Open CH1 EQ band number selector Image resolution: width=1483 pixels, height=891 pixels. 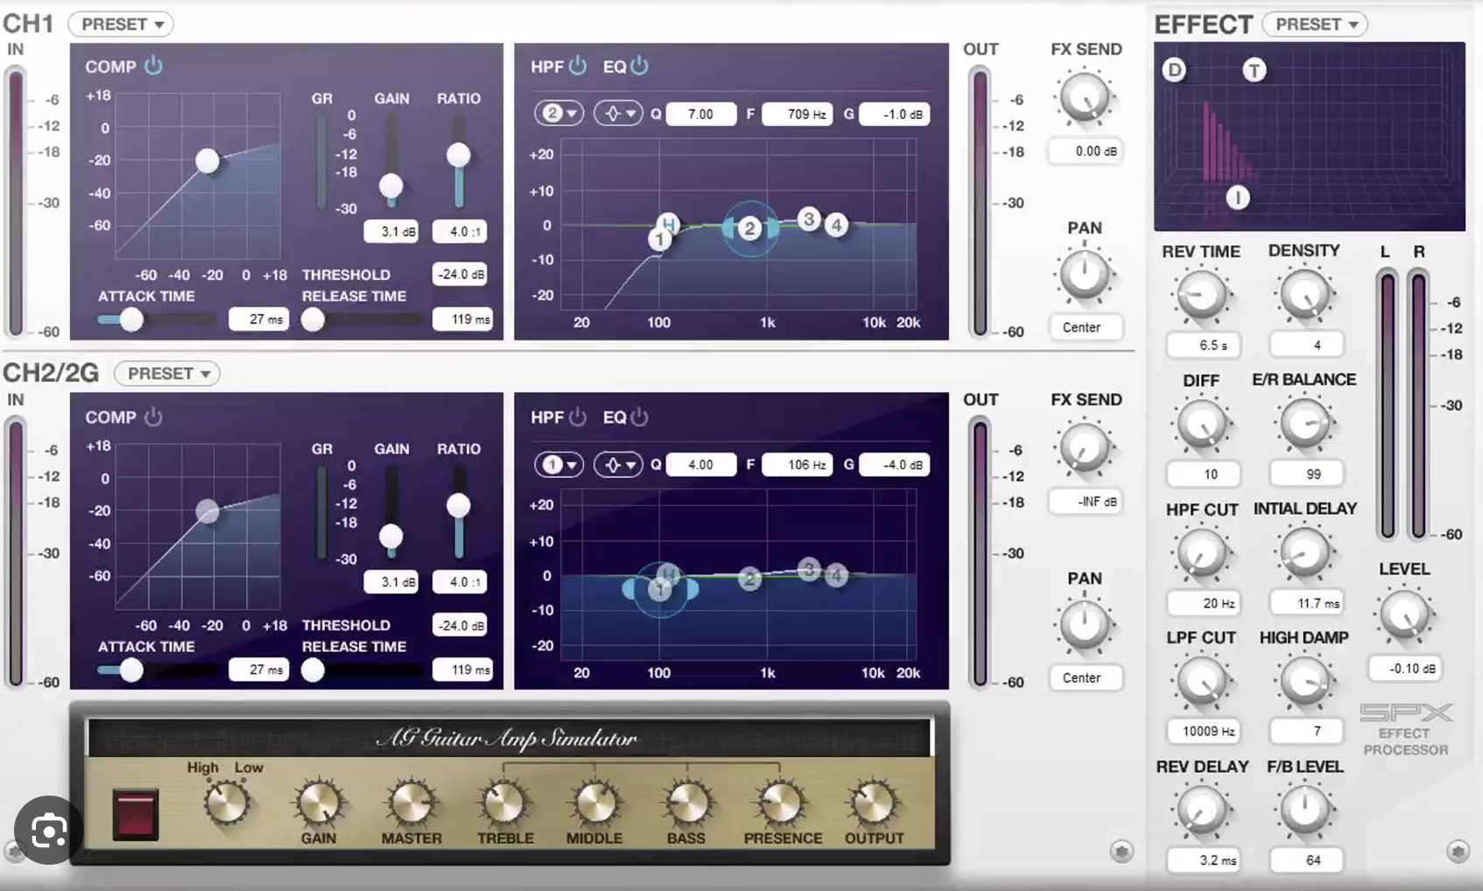(x=559, y=114)
